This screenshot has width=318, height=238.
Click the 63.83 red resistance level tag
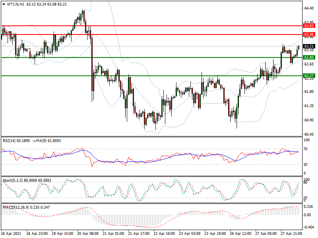coord(309,26)
